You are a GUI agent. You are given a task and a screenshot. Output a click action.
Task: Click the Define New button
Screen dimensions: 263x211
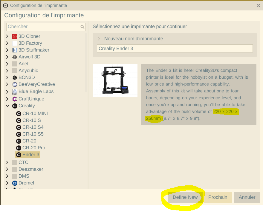coord(185,197)
